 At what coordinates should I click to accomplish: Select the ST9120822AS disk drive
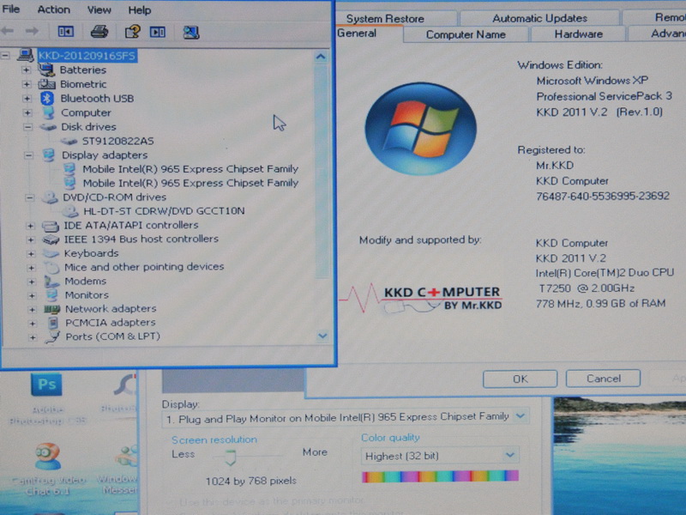point(117,141)
